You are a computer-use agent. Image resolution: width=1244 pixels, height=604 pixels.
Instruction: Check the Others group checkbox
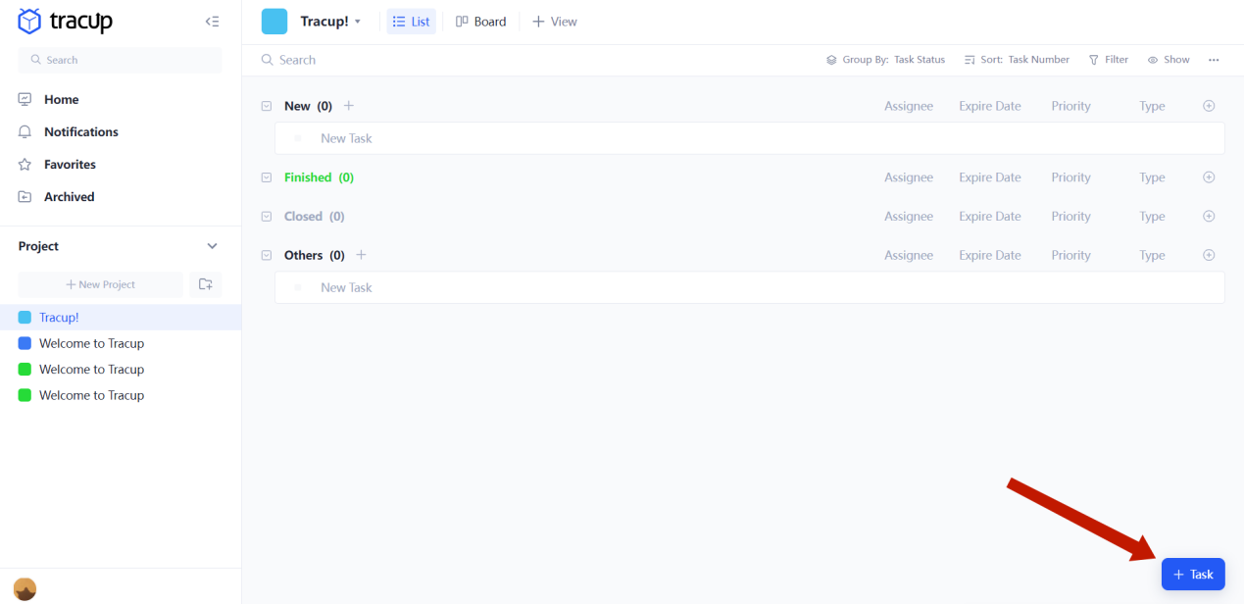[x=267, y=254]
